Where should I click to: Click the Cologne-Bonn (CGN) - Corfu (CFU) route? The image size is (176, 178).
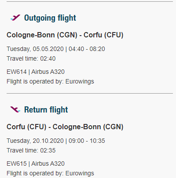pos(65,35)
